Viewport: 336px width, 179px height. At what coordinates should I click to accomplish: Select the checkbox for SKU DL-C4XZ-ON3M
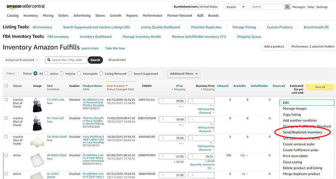coord(6,174)
